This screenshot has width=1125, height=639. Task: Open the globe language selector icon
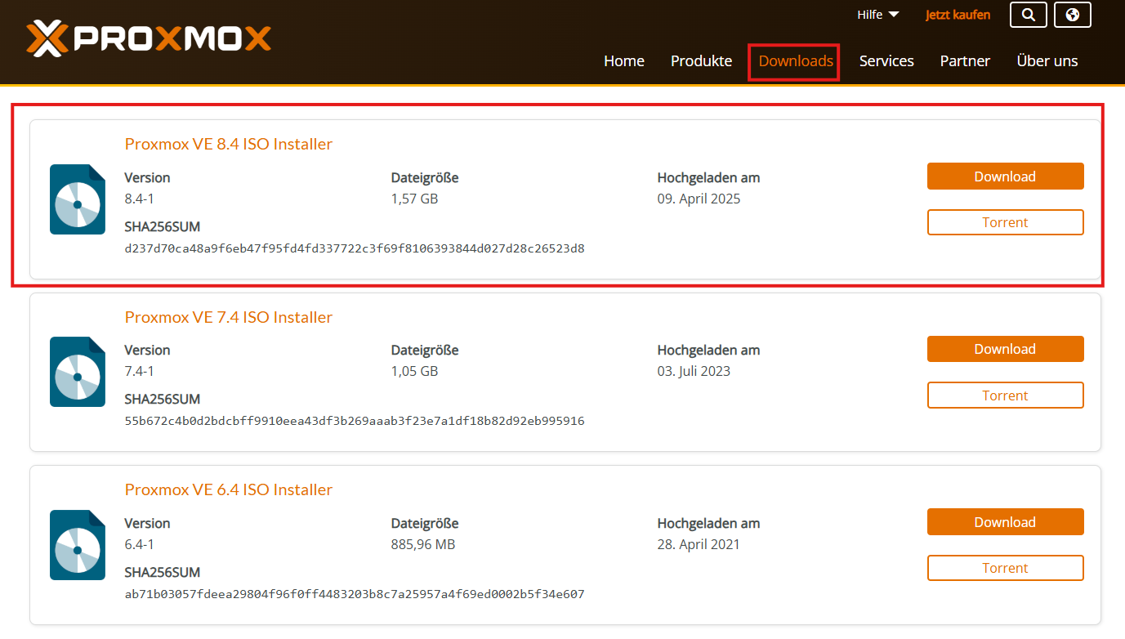pos(1073,15)
